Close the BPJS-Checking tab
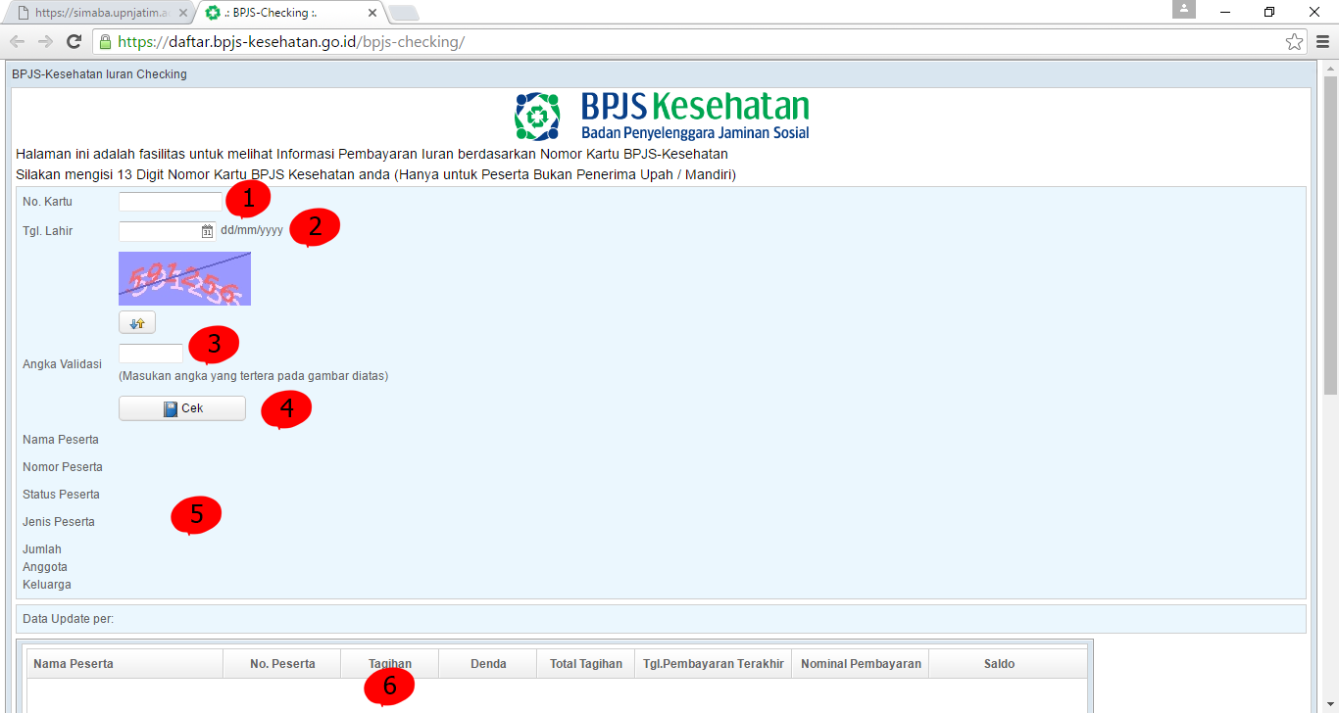Screen dimensions: 1339x713 372,13
